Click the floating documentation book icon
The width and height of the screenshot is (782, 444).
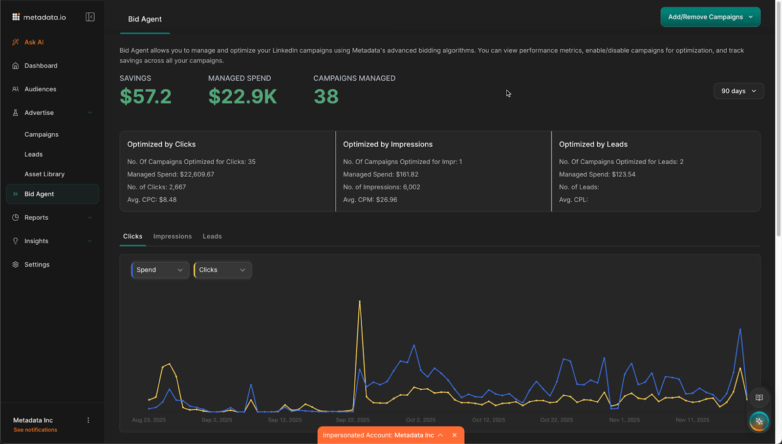click(x=759, y=397)
